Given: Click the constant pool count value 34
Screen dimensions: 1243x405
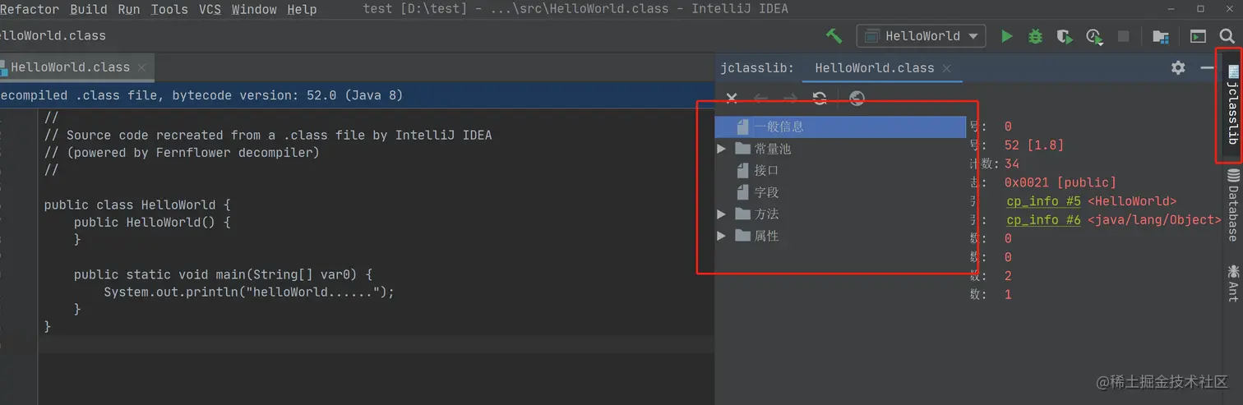Looking at the screenshot, I should pos(1012,164).
